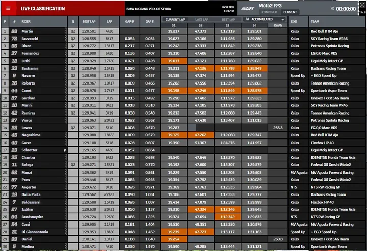
Task: Click the TEAM column header
Action: [x=315, y=22]
